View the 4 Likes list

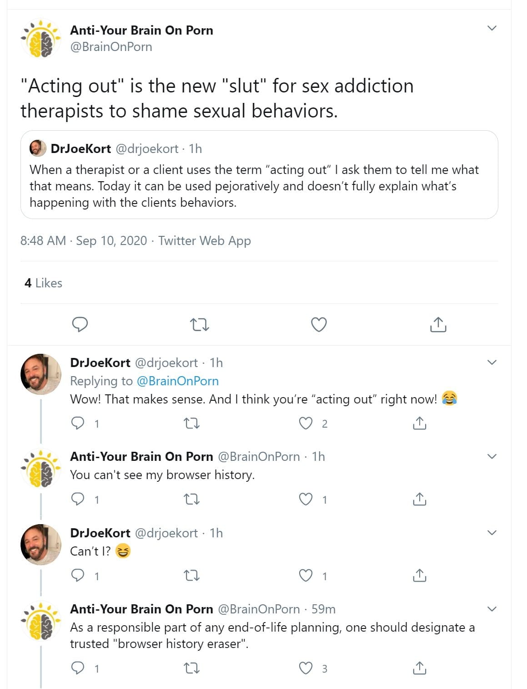click(43, 283)
